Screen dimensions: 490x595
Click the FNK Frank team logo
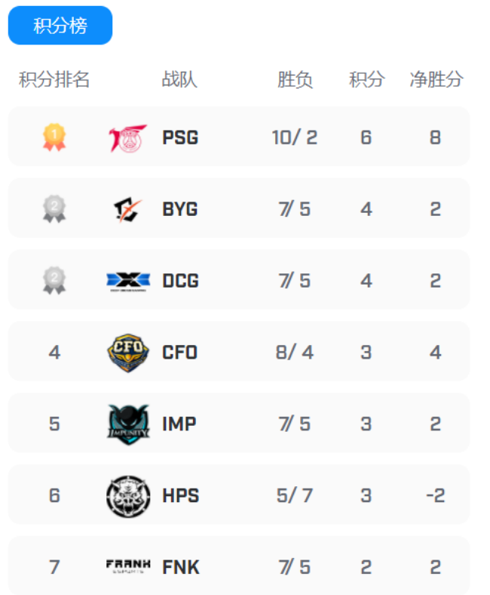coord(128,566)
